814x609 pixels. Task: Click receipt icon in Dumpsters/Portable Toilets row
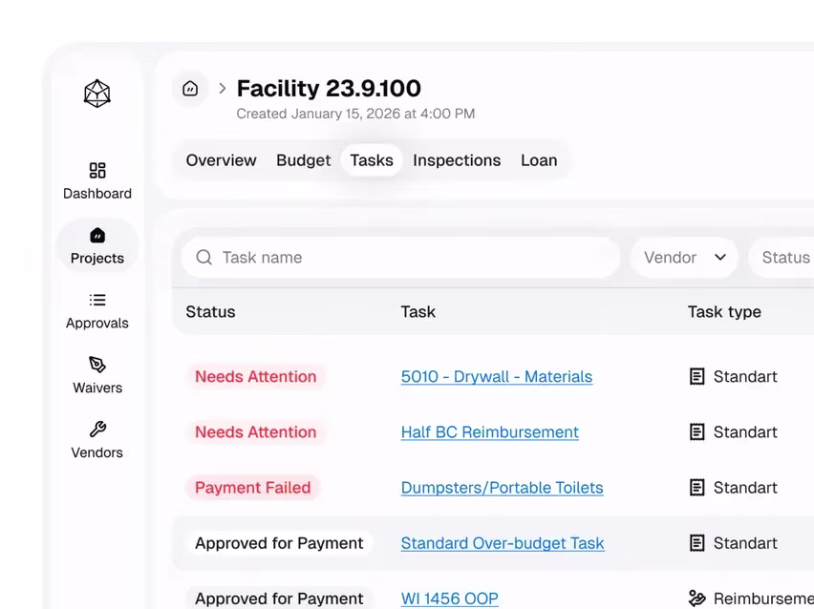(x=696, y=487)
